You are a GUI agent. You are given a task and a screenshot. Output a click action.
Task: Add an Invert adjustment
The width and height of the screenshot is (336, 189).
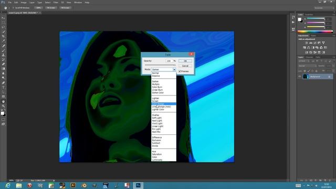[x=307, y=52]
